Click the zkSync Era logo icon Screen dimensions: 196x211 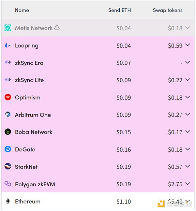point(8,62)
